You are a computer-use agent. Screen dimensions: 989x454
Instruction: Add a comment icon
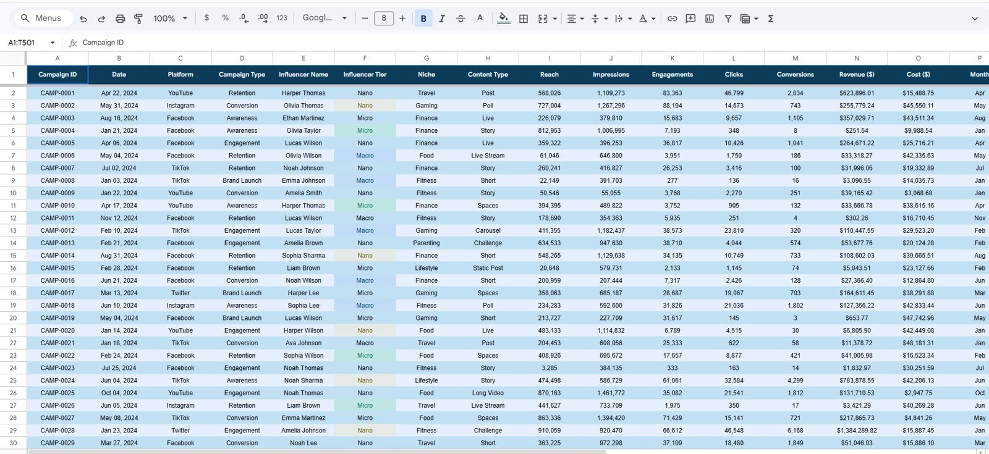coord(690,19)
